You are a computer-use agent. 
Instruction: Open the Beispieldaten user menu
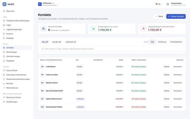(x=176, y=4)
